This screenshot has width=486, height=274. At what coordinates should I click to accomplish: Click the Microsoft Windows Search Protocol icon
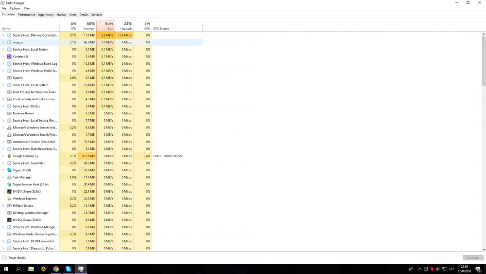coord(9,135)
